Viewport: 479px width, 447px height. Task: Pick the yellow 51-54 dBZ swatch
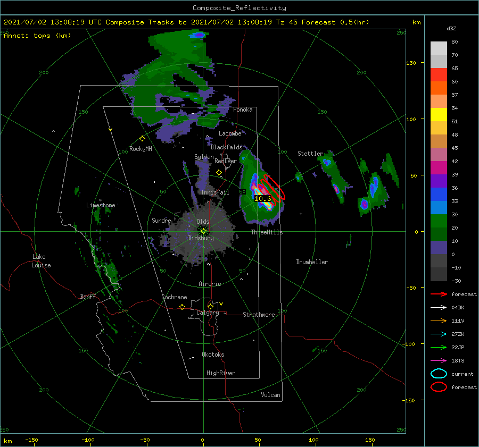coord(439,114)
